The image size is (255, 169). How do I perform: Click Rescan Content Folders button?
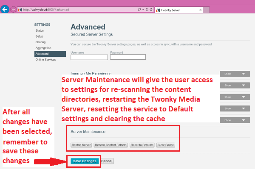click(x=111, y=145)
